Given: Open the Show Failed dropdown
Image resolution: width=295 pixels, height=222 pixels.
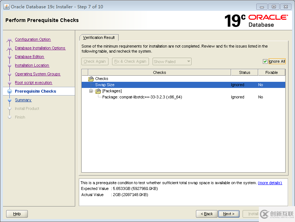Looking at the screenshot, I should click(172, 62).
